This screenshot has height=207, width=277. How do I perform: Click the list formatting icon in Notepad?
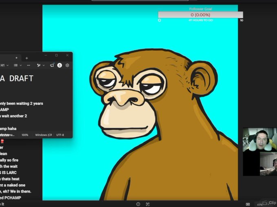tap(16, 66)
